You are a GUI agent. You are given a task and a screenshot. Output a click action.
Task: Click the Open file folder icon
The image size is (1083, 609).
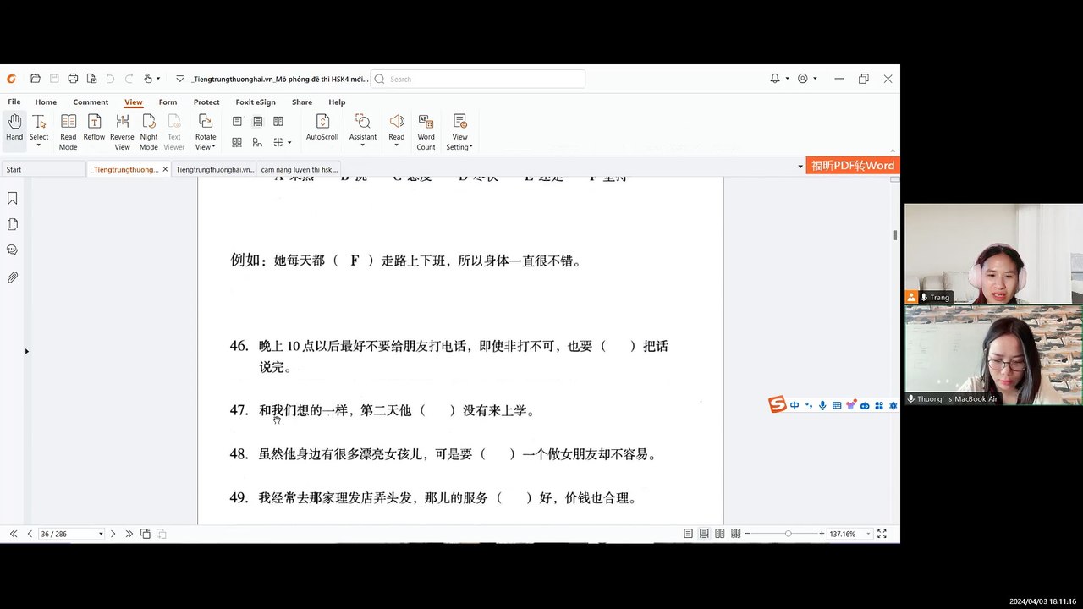[35, 79]
